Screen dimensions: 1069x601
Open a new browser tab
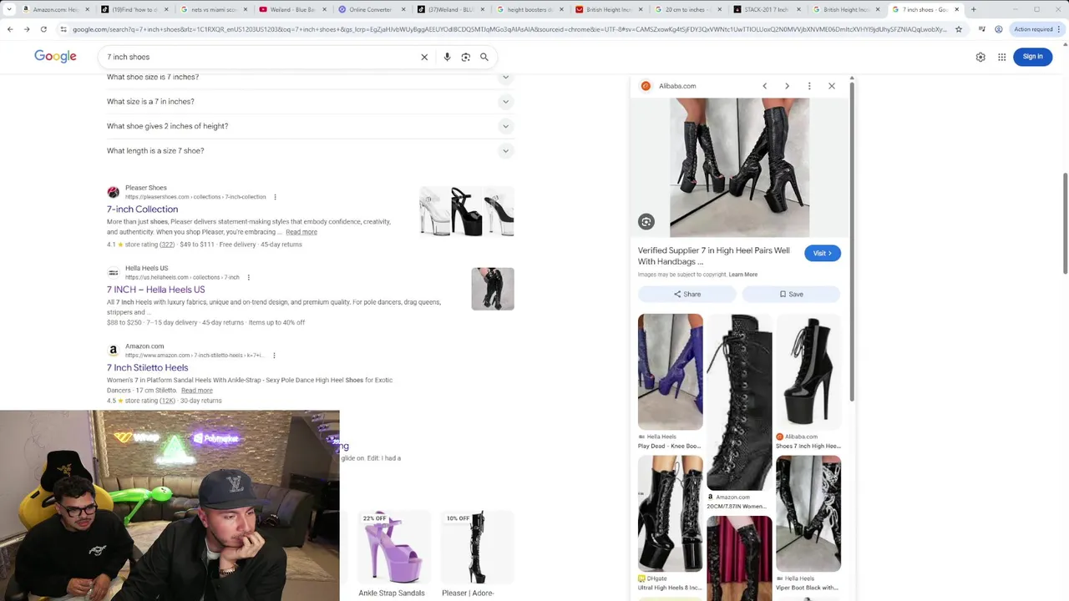point(973,9)
